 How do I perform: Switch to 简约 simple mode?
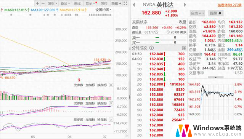pos(104,3)
